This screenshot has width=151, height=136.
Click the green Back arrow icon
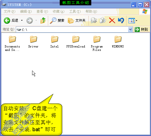pos(7,21)
